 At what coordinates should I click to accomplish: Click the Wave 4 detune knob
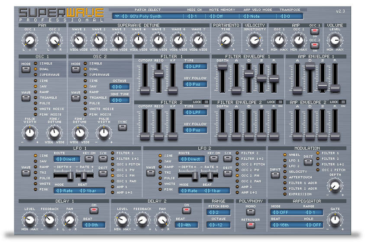[x=138, y=41]
